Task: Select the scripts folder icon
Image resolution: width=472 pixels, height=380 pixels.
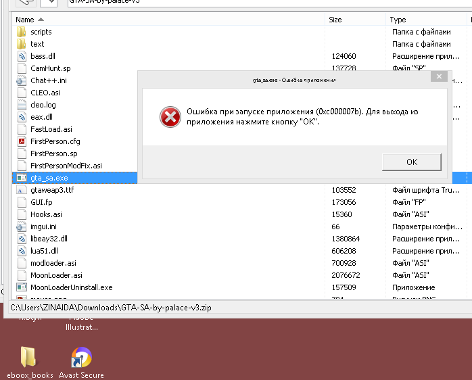Action: (21, 32)
